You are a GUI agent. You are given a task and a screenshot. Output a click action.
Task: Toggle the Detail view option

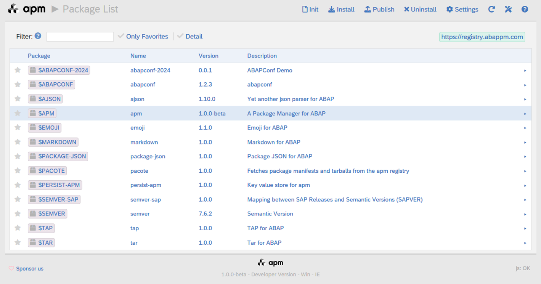tap(190, 37)
